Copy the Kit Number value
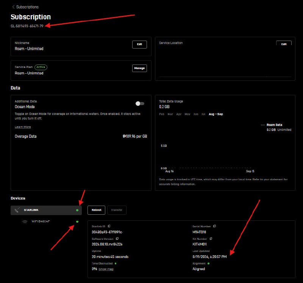This screenshot has height=283, width=303. tap(211, 239)
